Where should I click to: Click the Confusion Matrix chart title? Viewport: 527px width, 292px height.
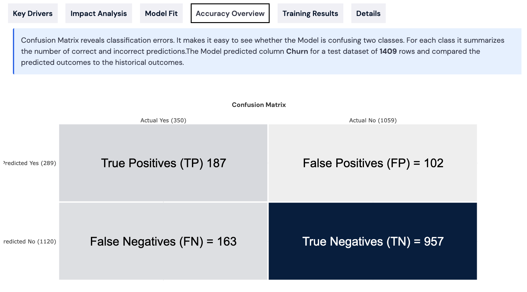(x=259, y=105)
